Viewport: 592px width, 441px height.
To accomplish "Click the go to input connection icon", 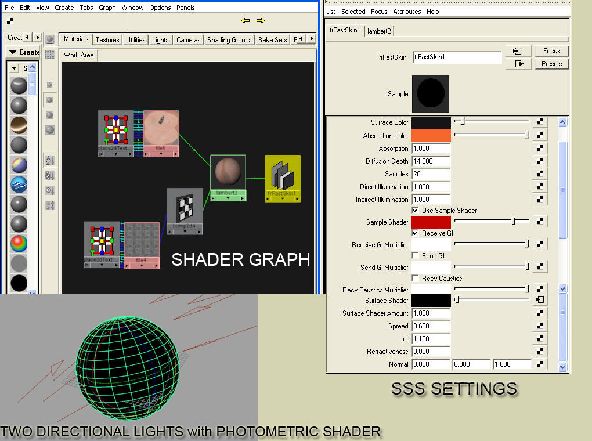I will click(x=518, y=51).
